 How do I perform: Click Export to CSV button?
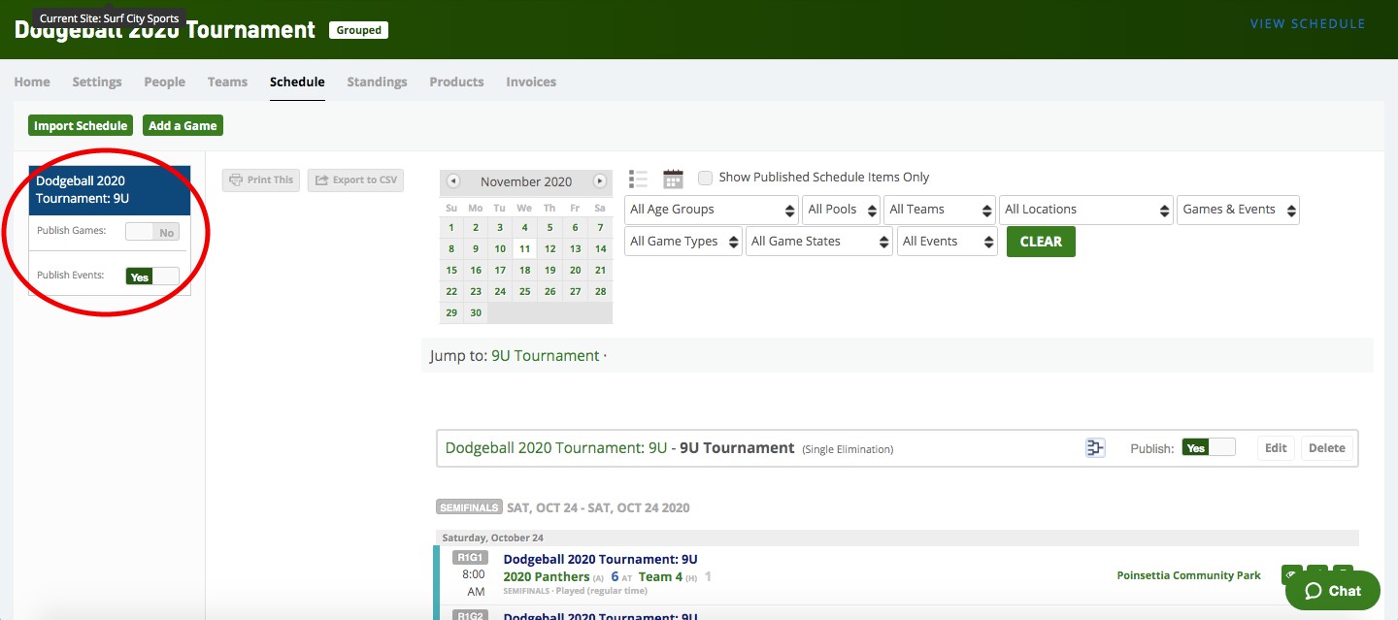[x=355, y=179]
